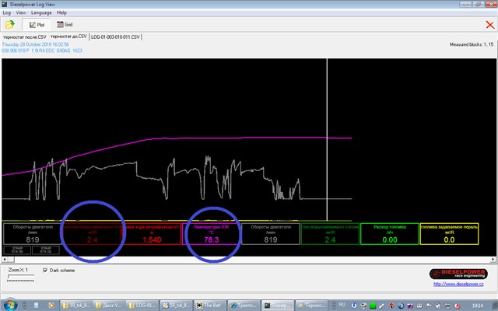The width and height of the screenshot is (498, 311).
Task: Click the Dieselpower race engineering logo
Action: 459,273
